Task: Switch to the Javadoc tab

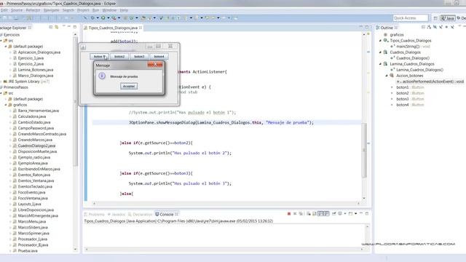Action: pyautogui.click(x=116, y=214)
